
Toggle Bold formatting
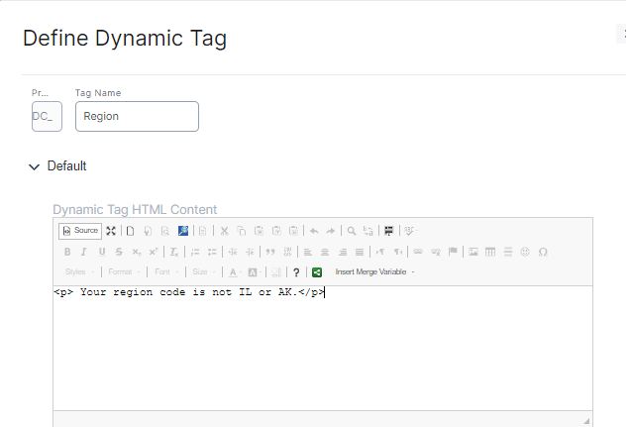(67, 252)
